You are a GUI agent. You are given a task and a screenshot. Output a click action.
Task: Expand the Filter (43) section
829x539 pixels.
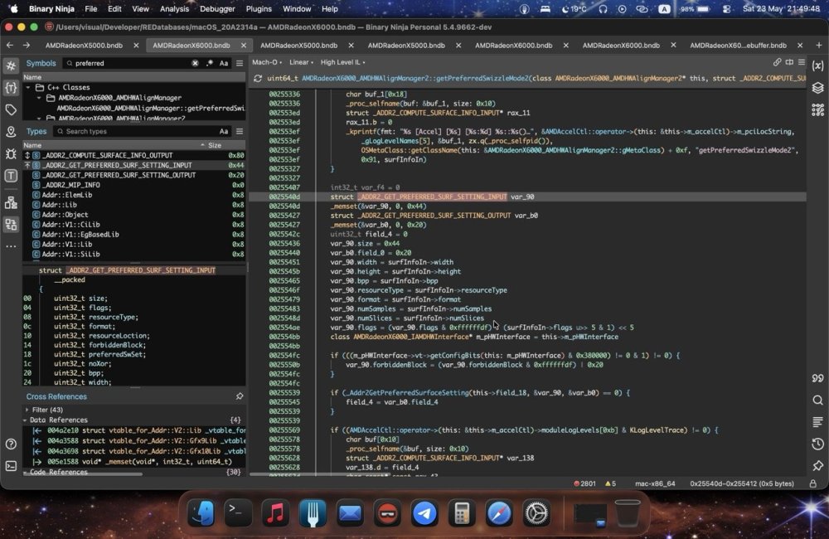click(x=27, y=410)
